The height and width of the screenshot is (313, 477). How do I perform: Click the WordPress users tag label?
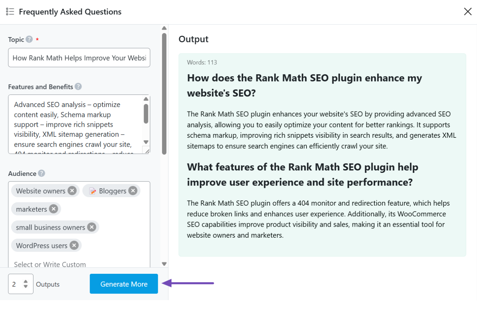[x=42, y=245]
